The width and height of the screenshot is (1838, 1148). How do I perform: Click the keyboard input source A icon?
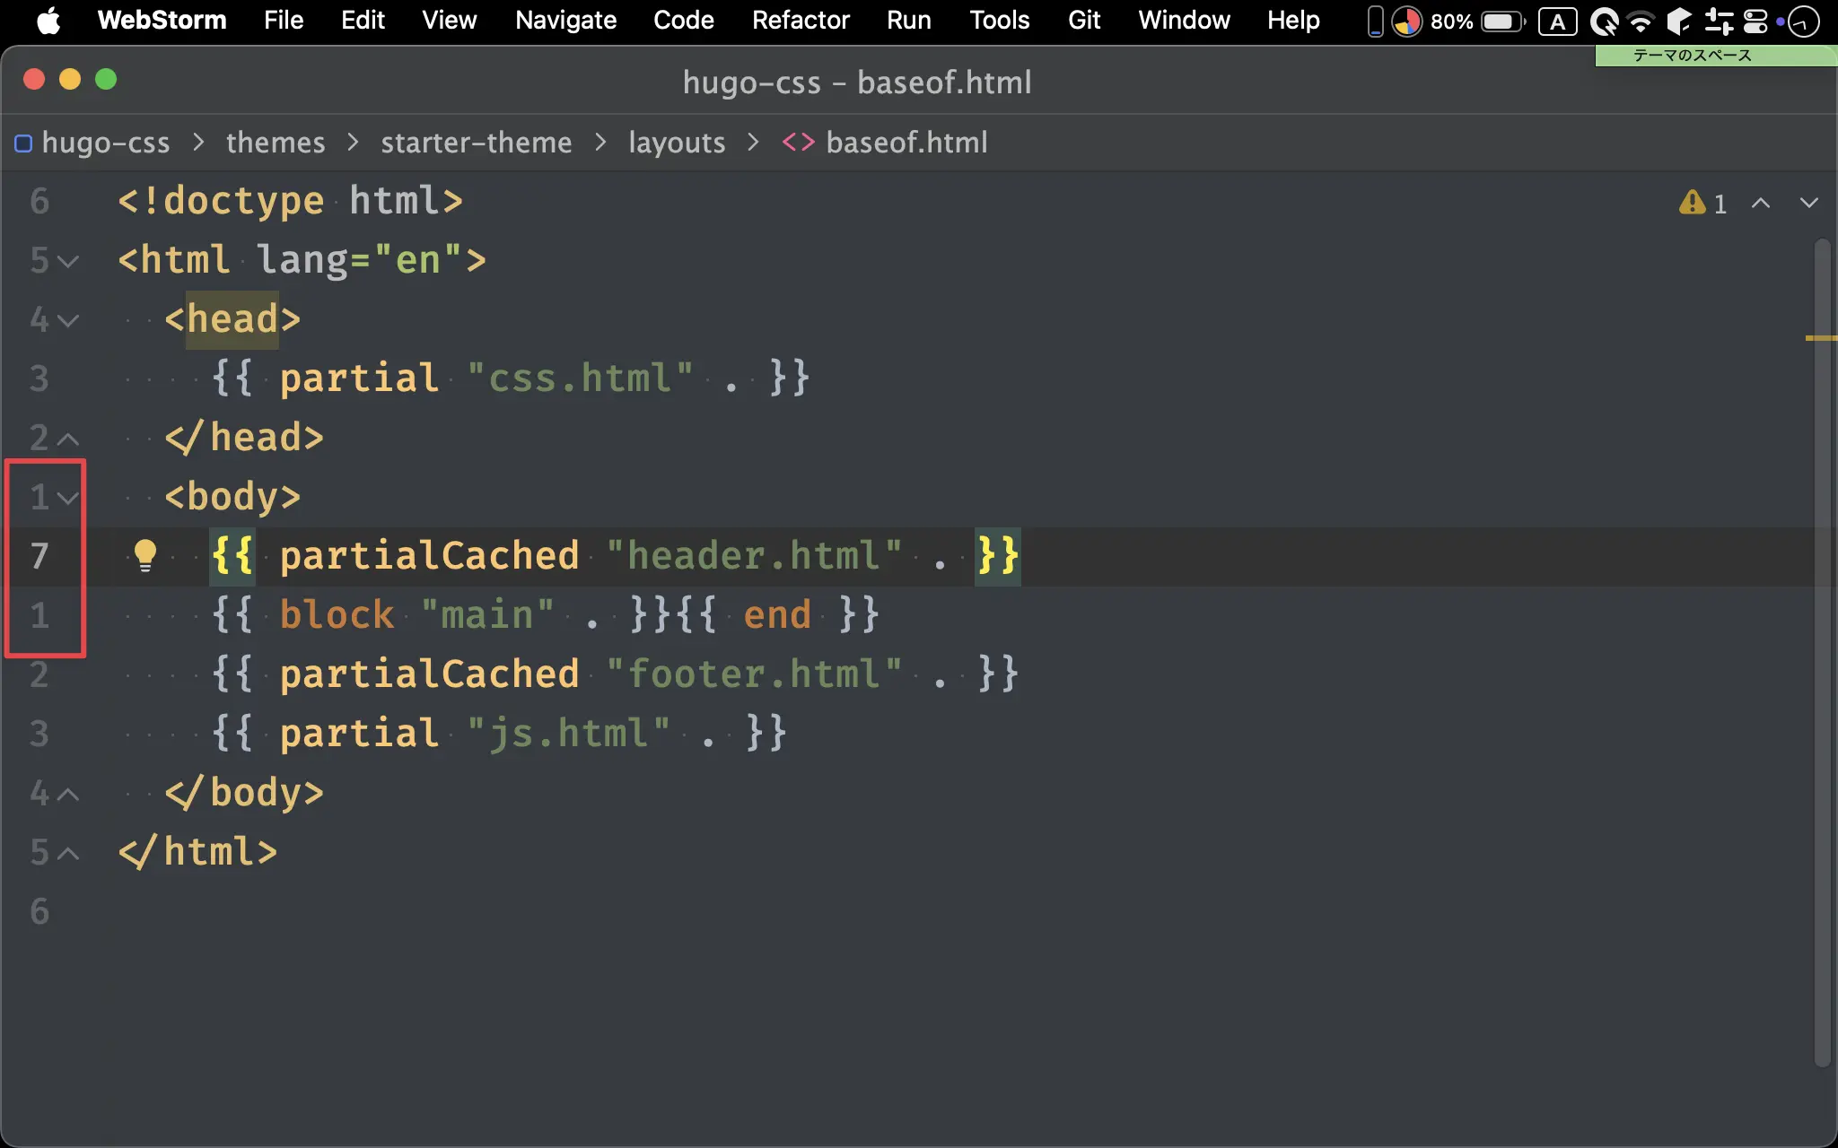1558,21
